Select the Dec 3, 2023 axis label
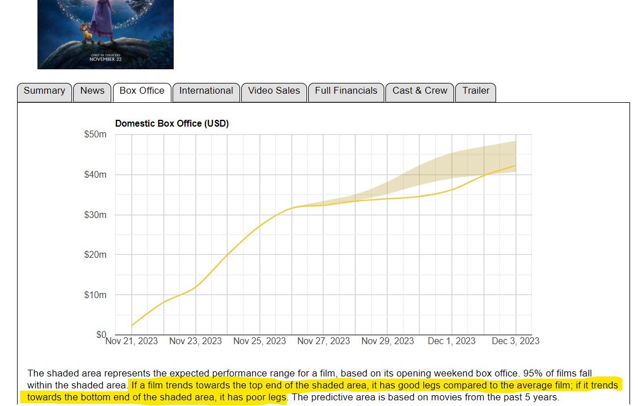 click(x=515, y=341)
